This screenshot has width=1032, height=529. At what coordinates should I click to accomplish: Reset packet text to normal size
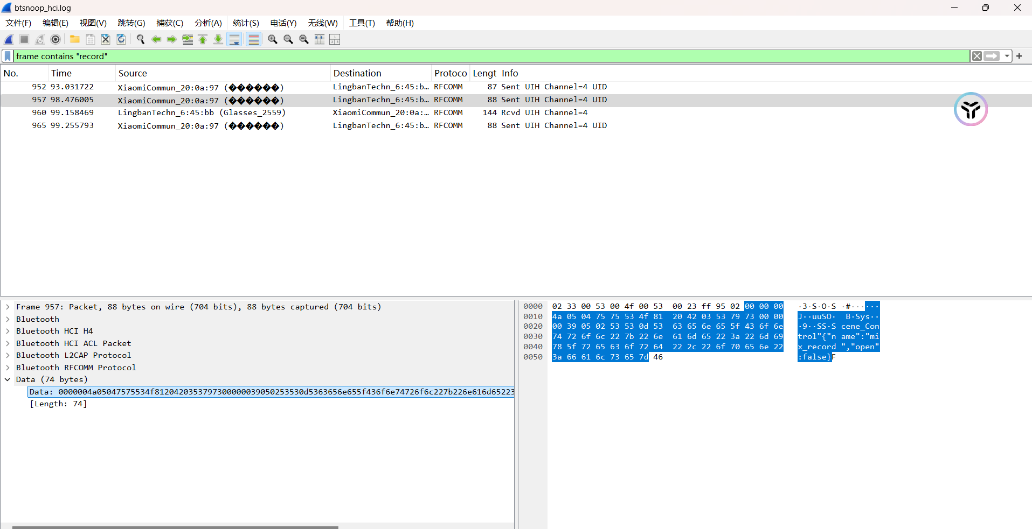[x=304, y=39]
